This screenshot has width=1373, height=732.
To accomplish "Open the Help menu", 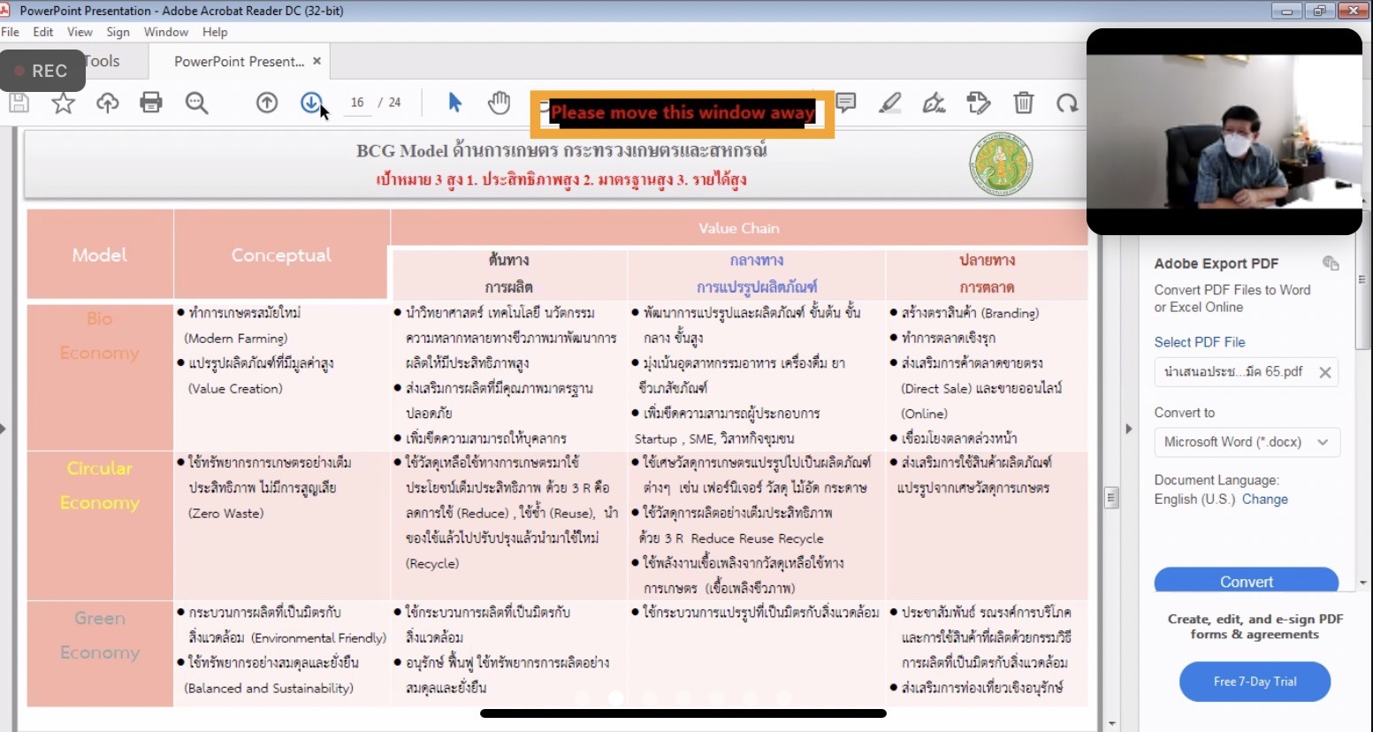I will pos(215,32).
